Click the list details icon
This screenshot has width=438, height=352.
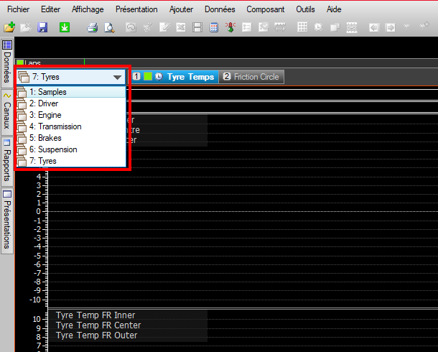[247, 27]
